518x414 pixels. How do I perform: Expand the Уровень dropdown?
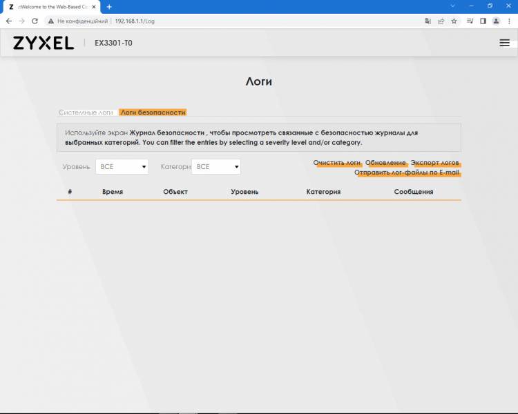(x=122, y=167)
